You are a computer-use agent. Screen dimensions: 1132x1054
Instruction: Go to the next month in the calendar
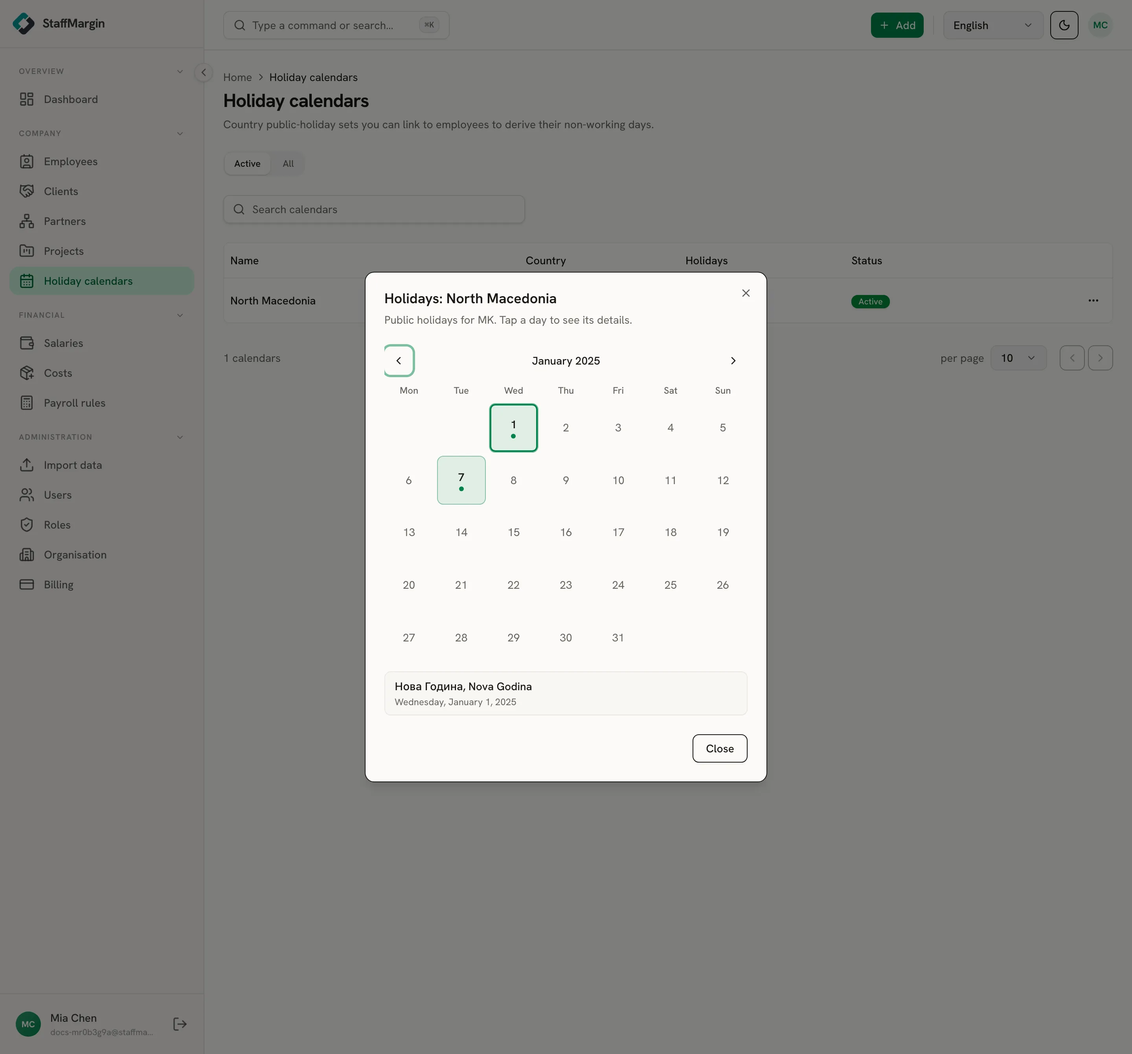[733, 361]
